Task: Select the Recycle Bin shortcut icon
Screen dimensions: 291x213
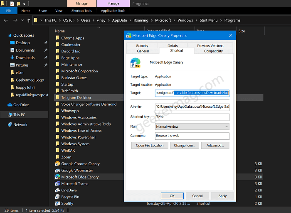Action: (57, 197)
